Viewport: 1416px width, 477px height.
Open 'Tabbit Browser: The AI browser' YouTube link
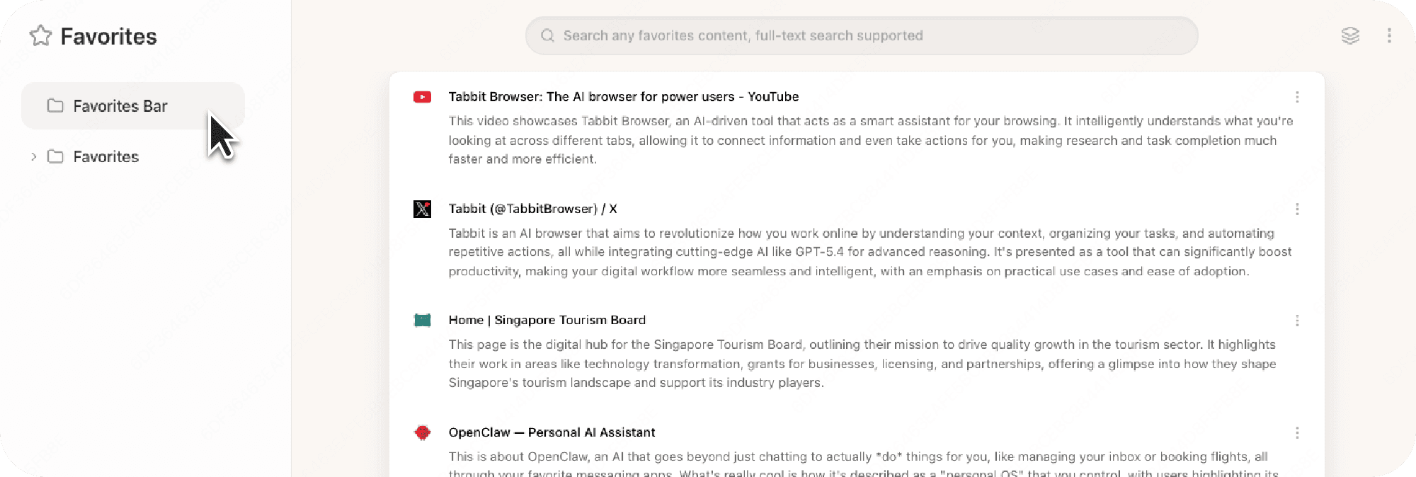coord(623,97)
